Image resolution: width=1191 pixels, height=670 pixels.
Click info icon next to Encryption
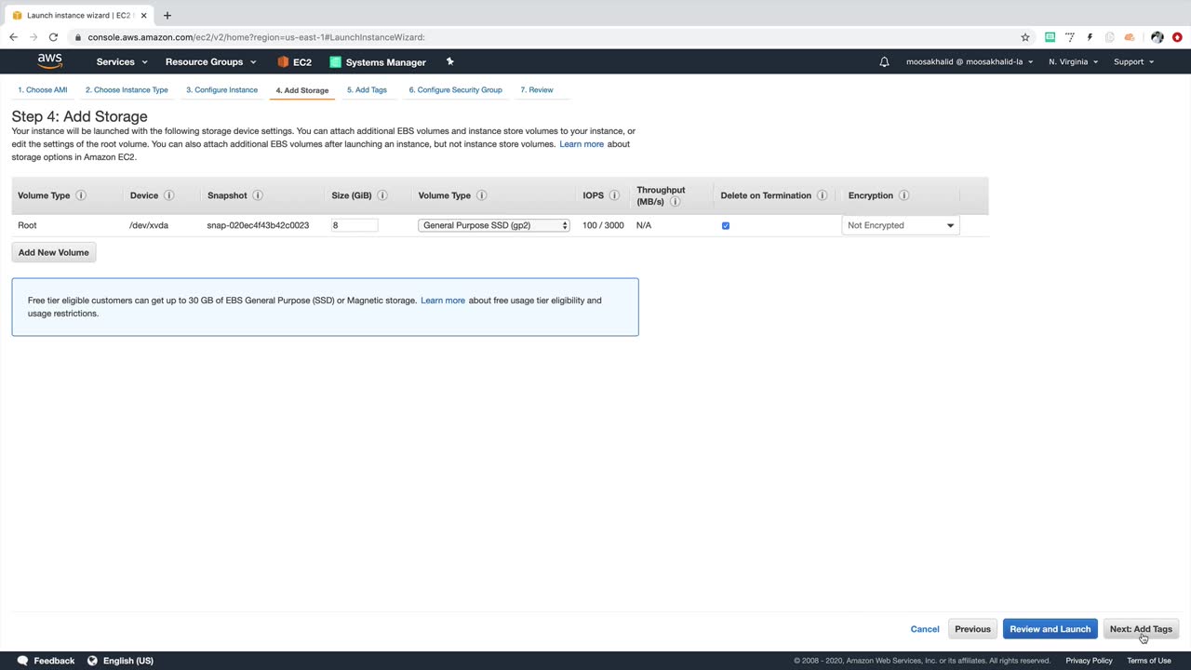[903, 195]
